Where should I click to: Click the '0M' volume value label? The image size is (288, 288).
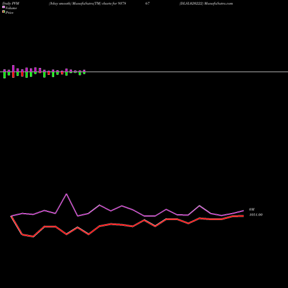coord(252,209)
